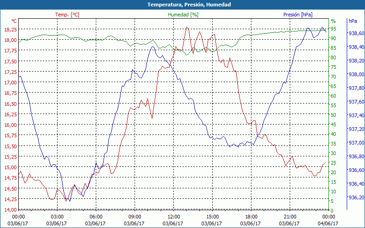The width and height of the screenshot is (365, 228).
Task: Click the '15,75' temperature tick label
Action: (x=10, y=135)
